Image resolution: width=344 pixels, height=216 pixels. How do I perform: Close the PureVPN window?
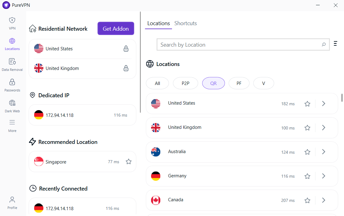(335, 5)
